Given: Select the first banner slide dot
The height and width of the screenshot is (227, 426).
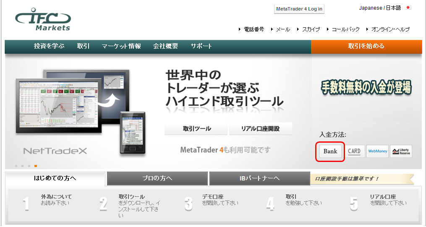Looking at the screenshot, I should pyautogui.click(x=16, y=166).
